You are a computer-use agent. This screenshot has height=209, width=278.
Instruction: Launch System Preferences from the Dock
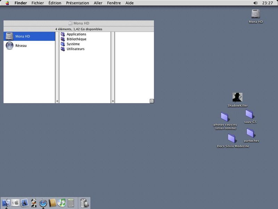coord(15,203)
